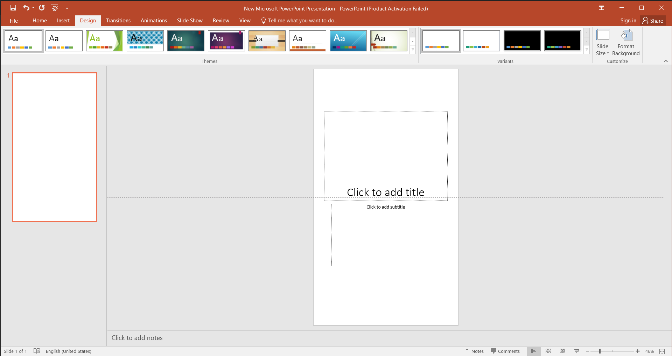672x356 pixels.
Task: Apply the green Facet theme
Action: 105,41
